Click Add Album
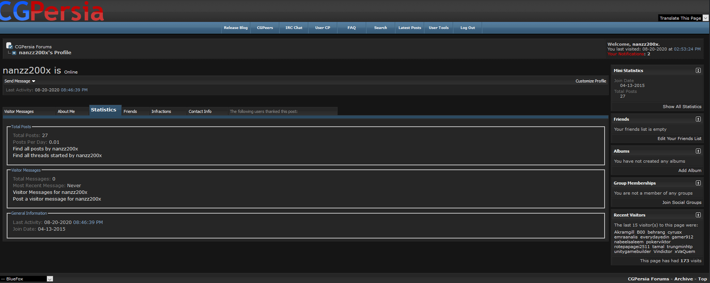This screenshot has height=283, width=710. [x=690, y=170]
